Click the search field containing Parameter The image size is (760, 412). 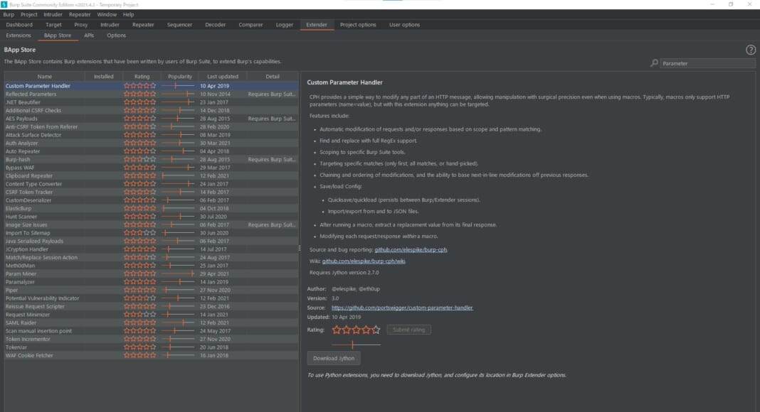[707, 63]
